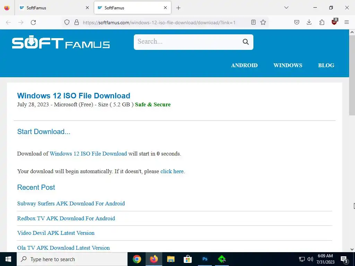Click the SoftFamus site logo

[61, 42]
